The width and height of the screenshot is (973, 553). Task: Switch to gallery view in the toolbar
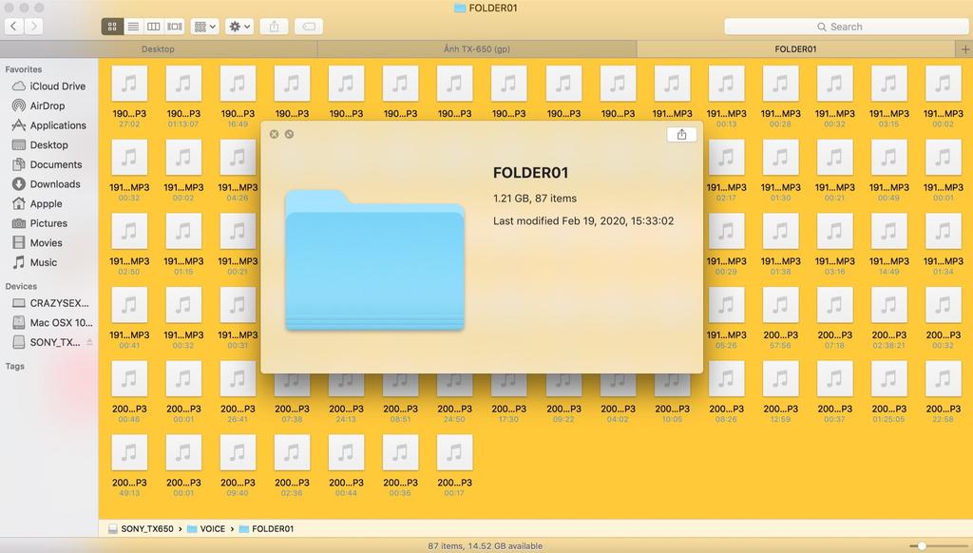175,26
